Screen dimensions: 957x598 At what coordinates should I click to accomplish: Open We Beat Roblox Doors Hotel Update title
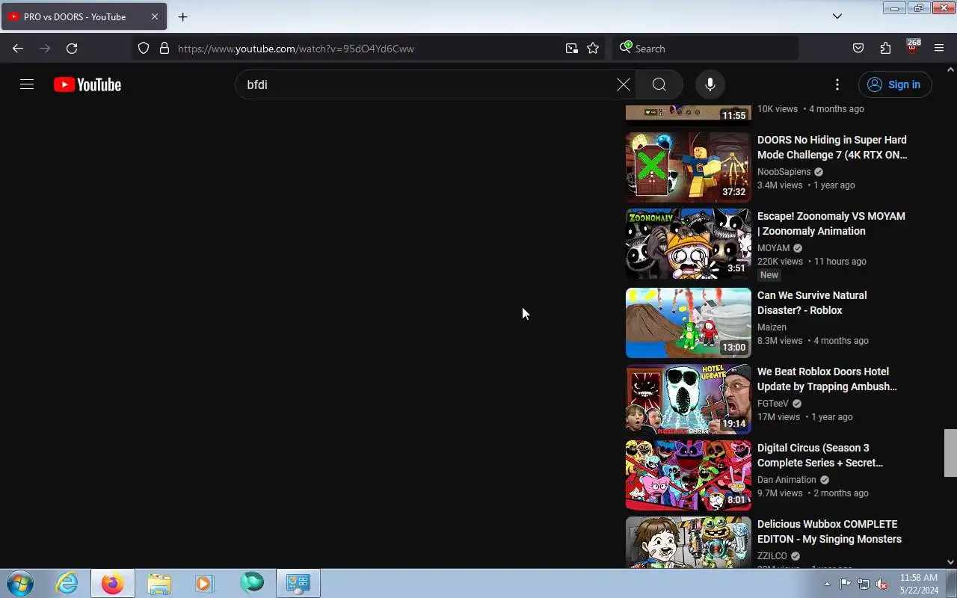coord(827,379)
